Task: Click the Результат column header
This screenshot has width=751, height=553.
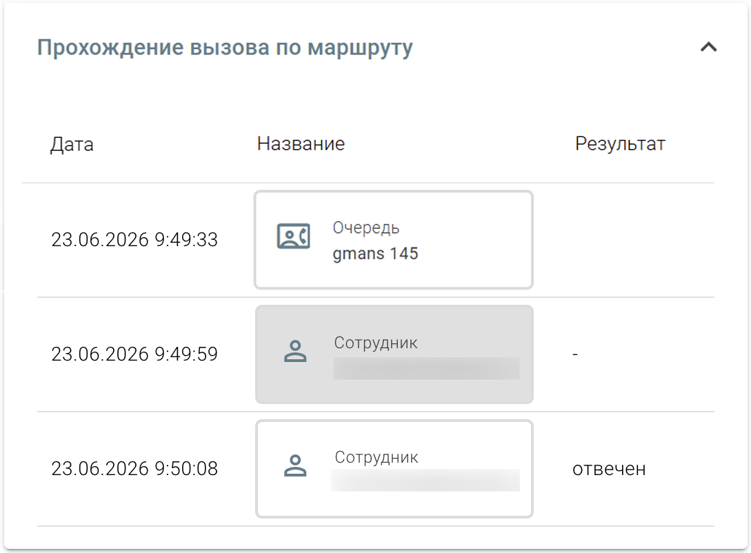Action: point(620,143)
